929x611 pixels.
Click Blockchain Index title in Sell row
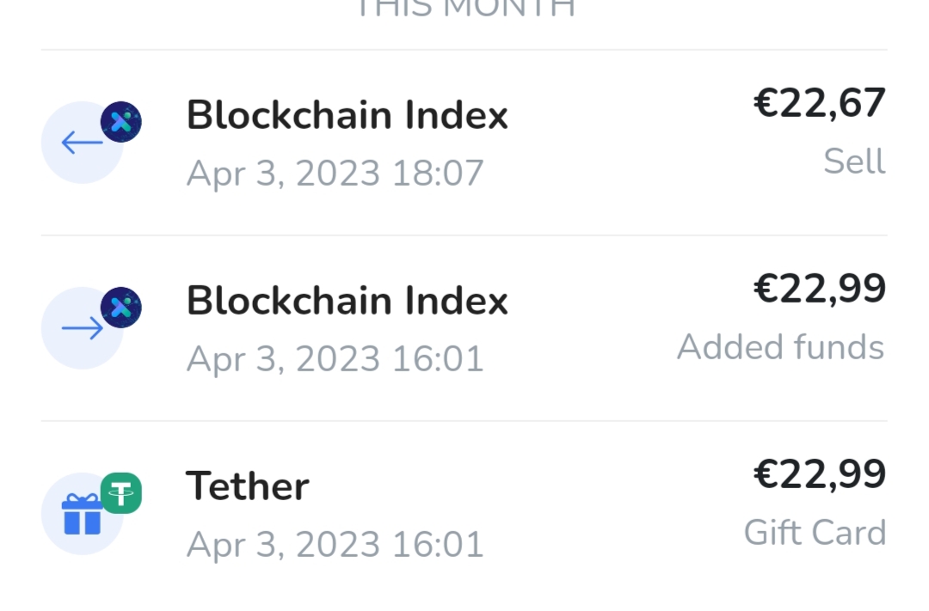coord(348,115)
